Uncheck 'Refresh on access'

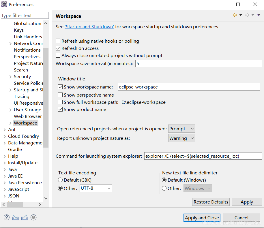(x=58, y=48)
